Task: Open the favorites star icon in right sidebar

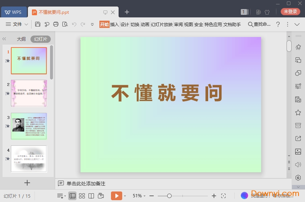Action: (x=298, y=112)
